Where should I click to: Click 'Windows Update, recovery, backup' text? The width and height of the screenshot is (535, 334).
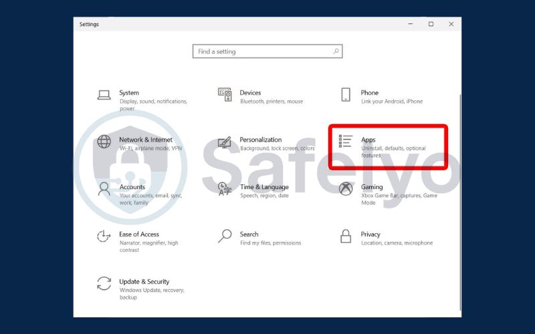(x=152, y=293)
